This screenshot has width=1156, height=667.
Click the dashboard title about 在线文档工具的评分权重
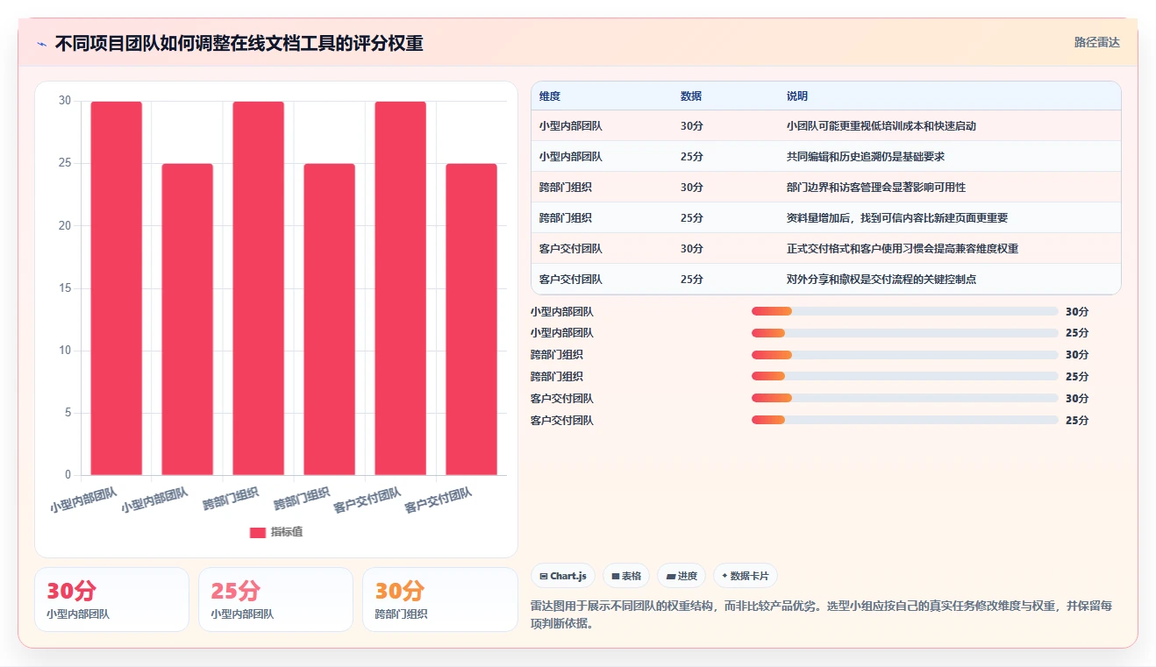[239, 43]
